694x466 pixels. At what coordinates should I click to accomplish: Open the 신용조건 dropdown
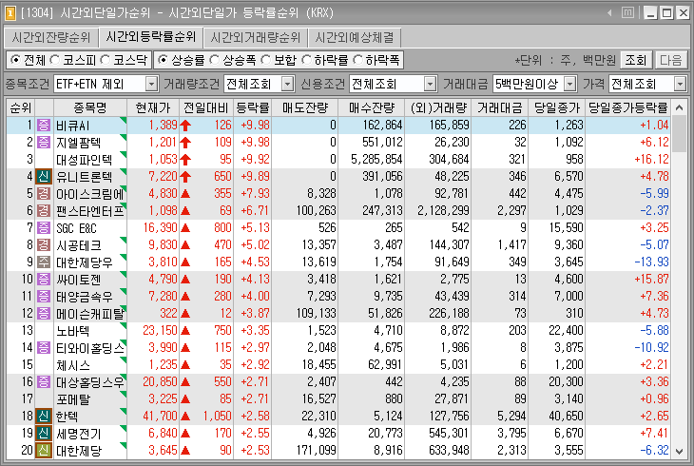(430, 84)
